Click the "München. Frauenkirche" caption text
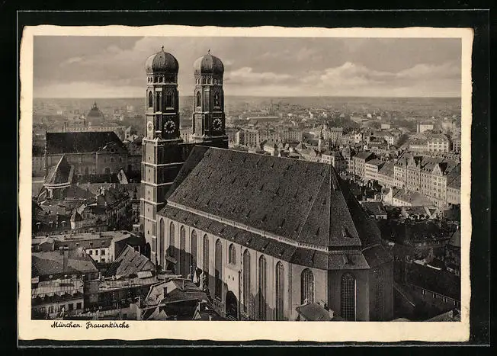The width and height of the screenshot is (497, 356). pyautogui.click(x=90, y=325)
